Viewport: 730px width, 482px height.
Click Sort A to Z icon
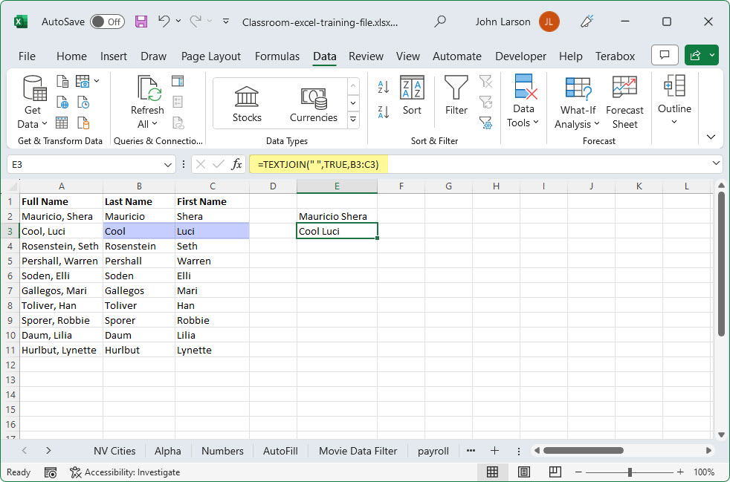[x=384, y=87]
